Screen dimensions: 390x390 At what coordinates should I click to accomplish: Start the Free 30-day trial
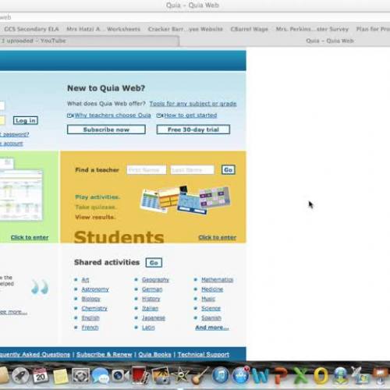(x=193, y=129)
